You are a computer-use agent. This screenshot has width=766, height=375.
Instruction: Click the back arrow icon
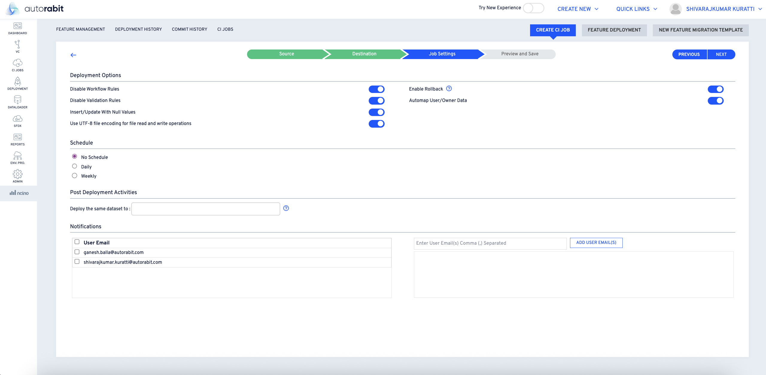pos(73,55)
